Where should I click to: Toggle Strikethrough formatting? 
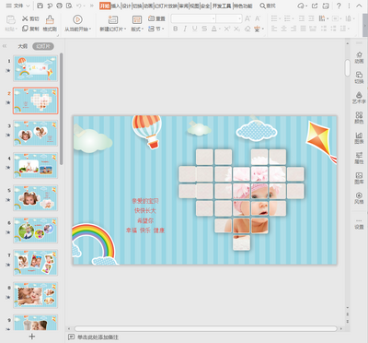point(204,29)
